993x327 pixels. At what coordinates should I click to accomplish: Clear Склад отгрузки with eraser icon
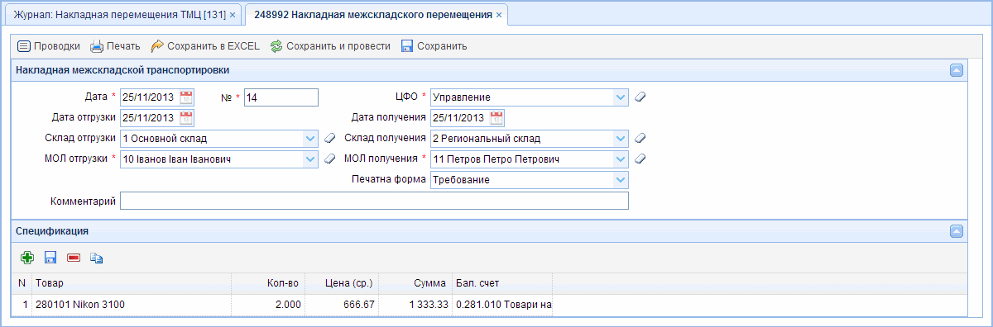click(329, 138)
